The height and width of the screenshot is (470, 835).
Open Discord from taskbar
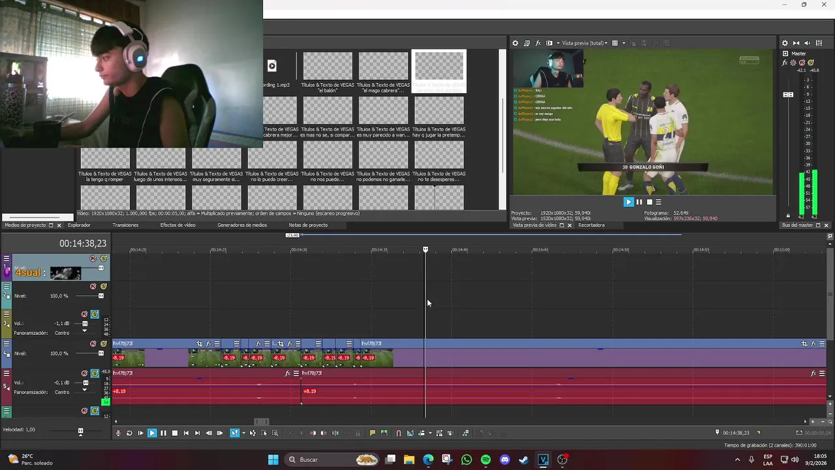tap(504, 460)
